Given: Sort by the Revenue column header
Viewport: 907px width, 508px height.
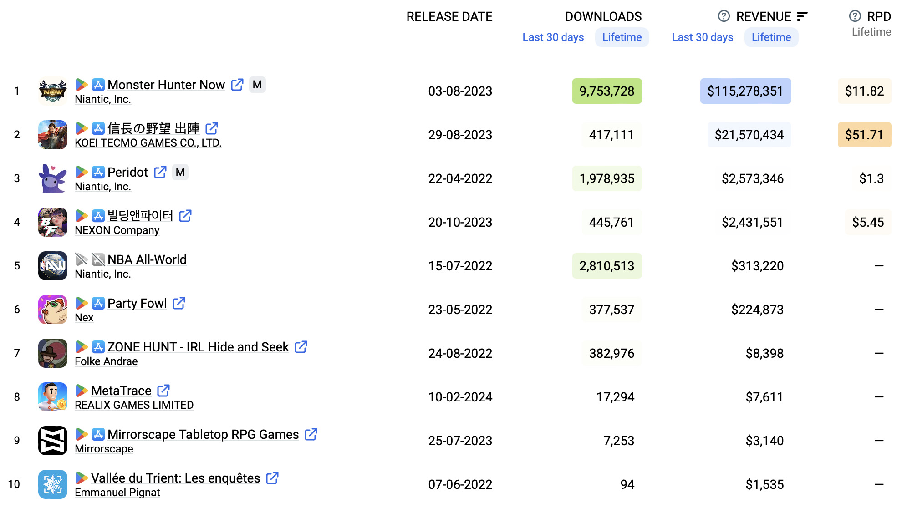Looking at the screenshot, I should (764, 17).
